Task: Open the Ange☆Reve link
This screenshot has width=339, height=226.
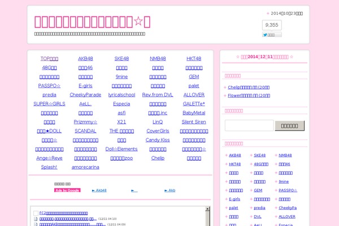Action: coord(49,158)
